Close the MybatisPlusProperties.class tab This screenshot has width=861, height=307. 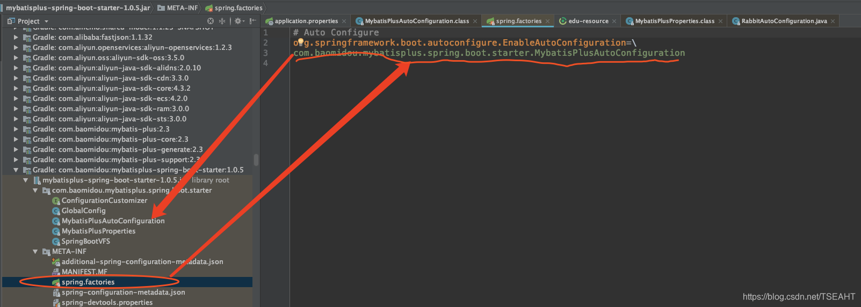tap(720, 21)
